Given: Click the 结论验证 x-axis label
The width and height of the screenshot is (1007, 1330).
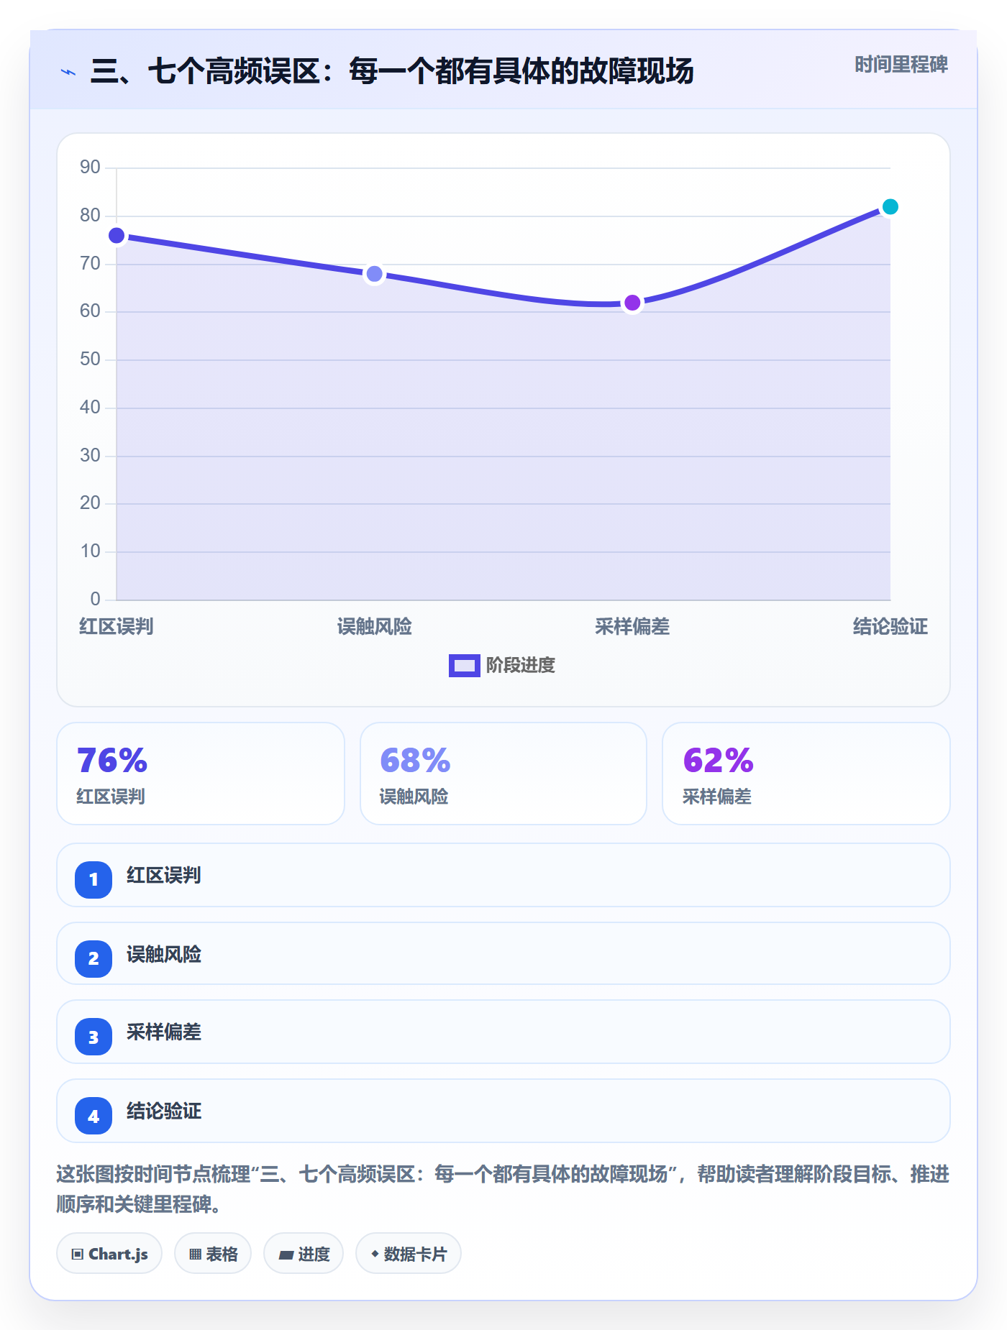Looking at the screenshot, I should [890, 627].
